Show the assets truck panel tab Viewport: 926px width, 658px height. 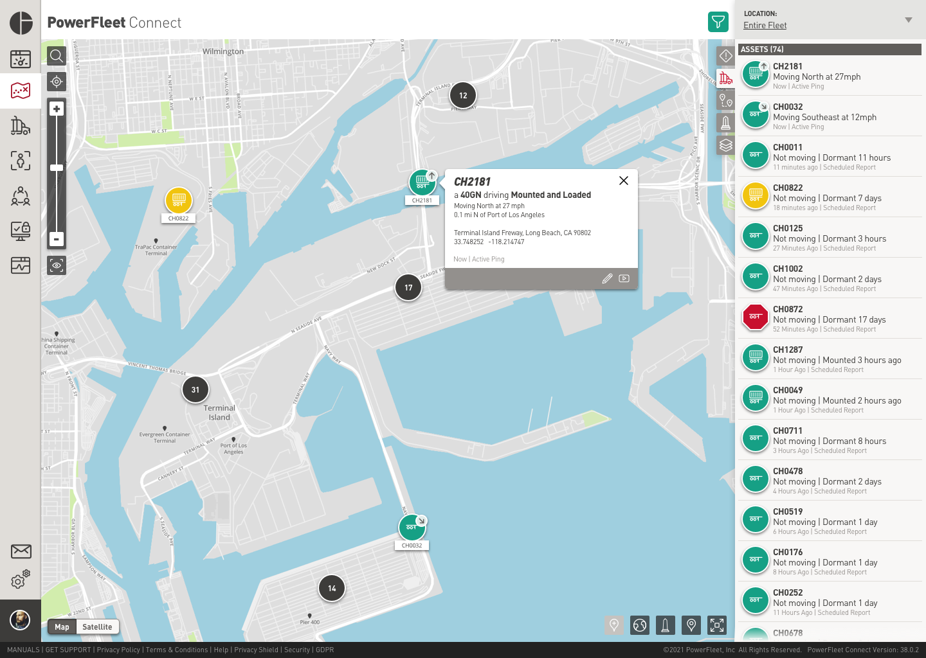pos(726,78)
